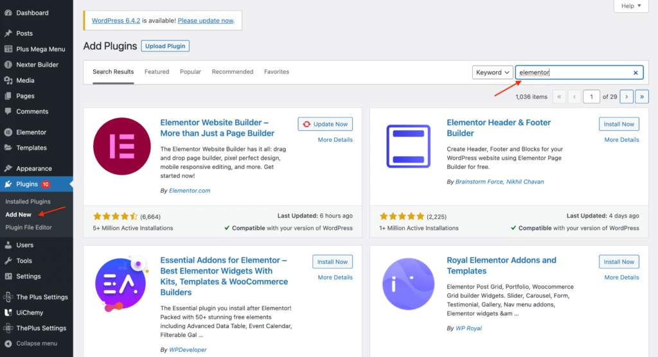Open the WP Royal author link
Image resolution: width=658 pixels, height=357 pixels.
pyautogui.click(x=468, y=329)
